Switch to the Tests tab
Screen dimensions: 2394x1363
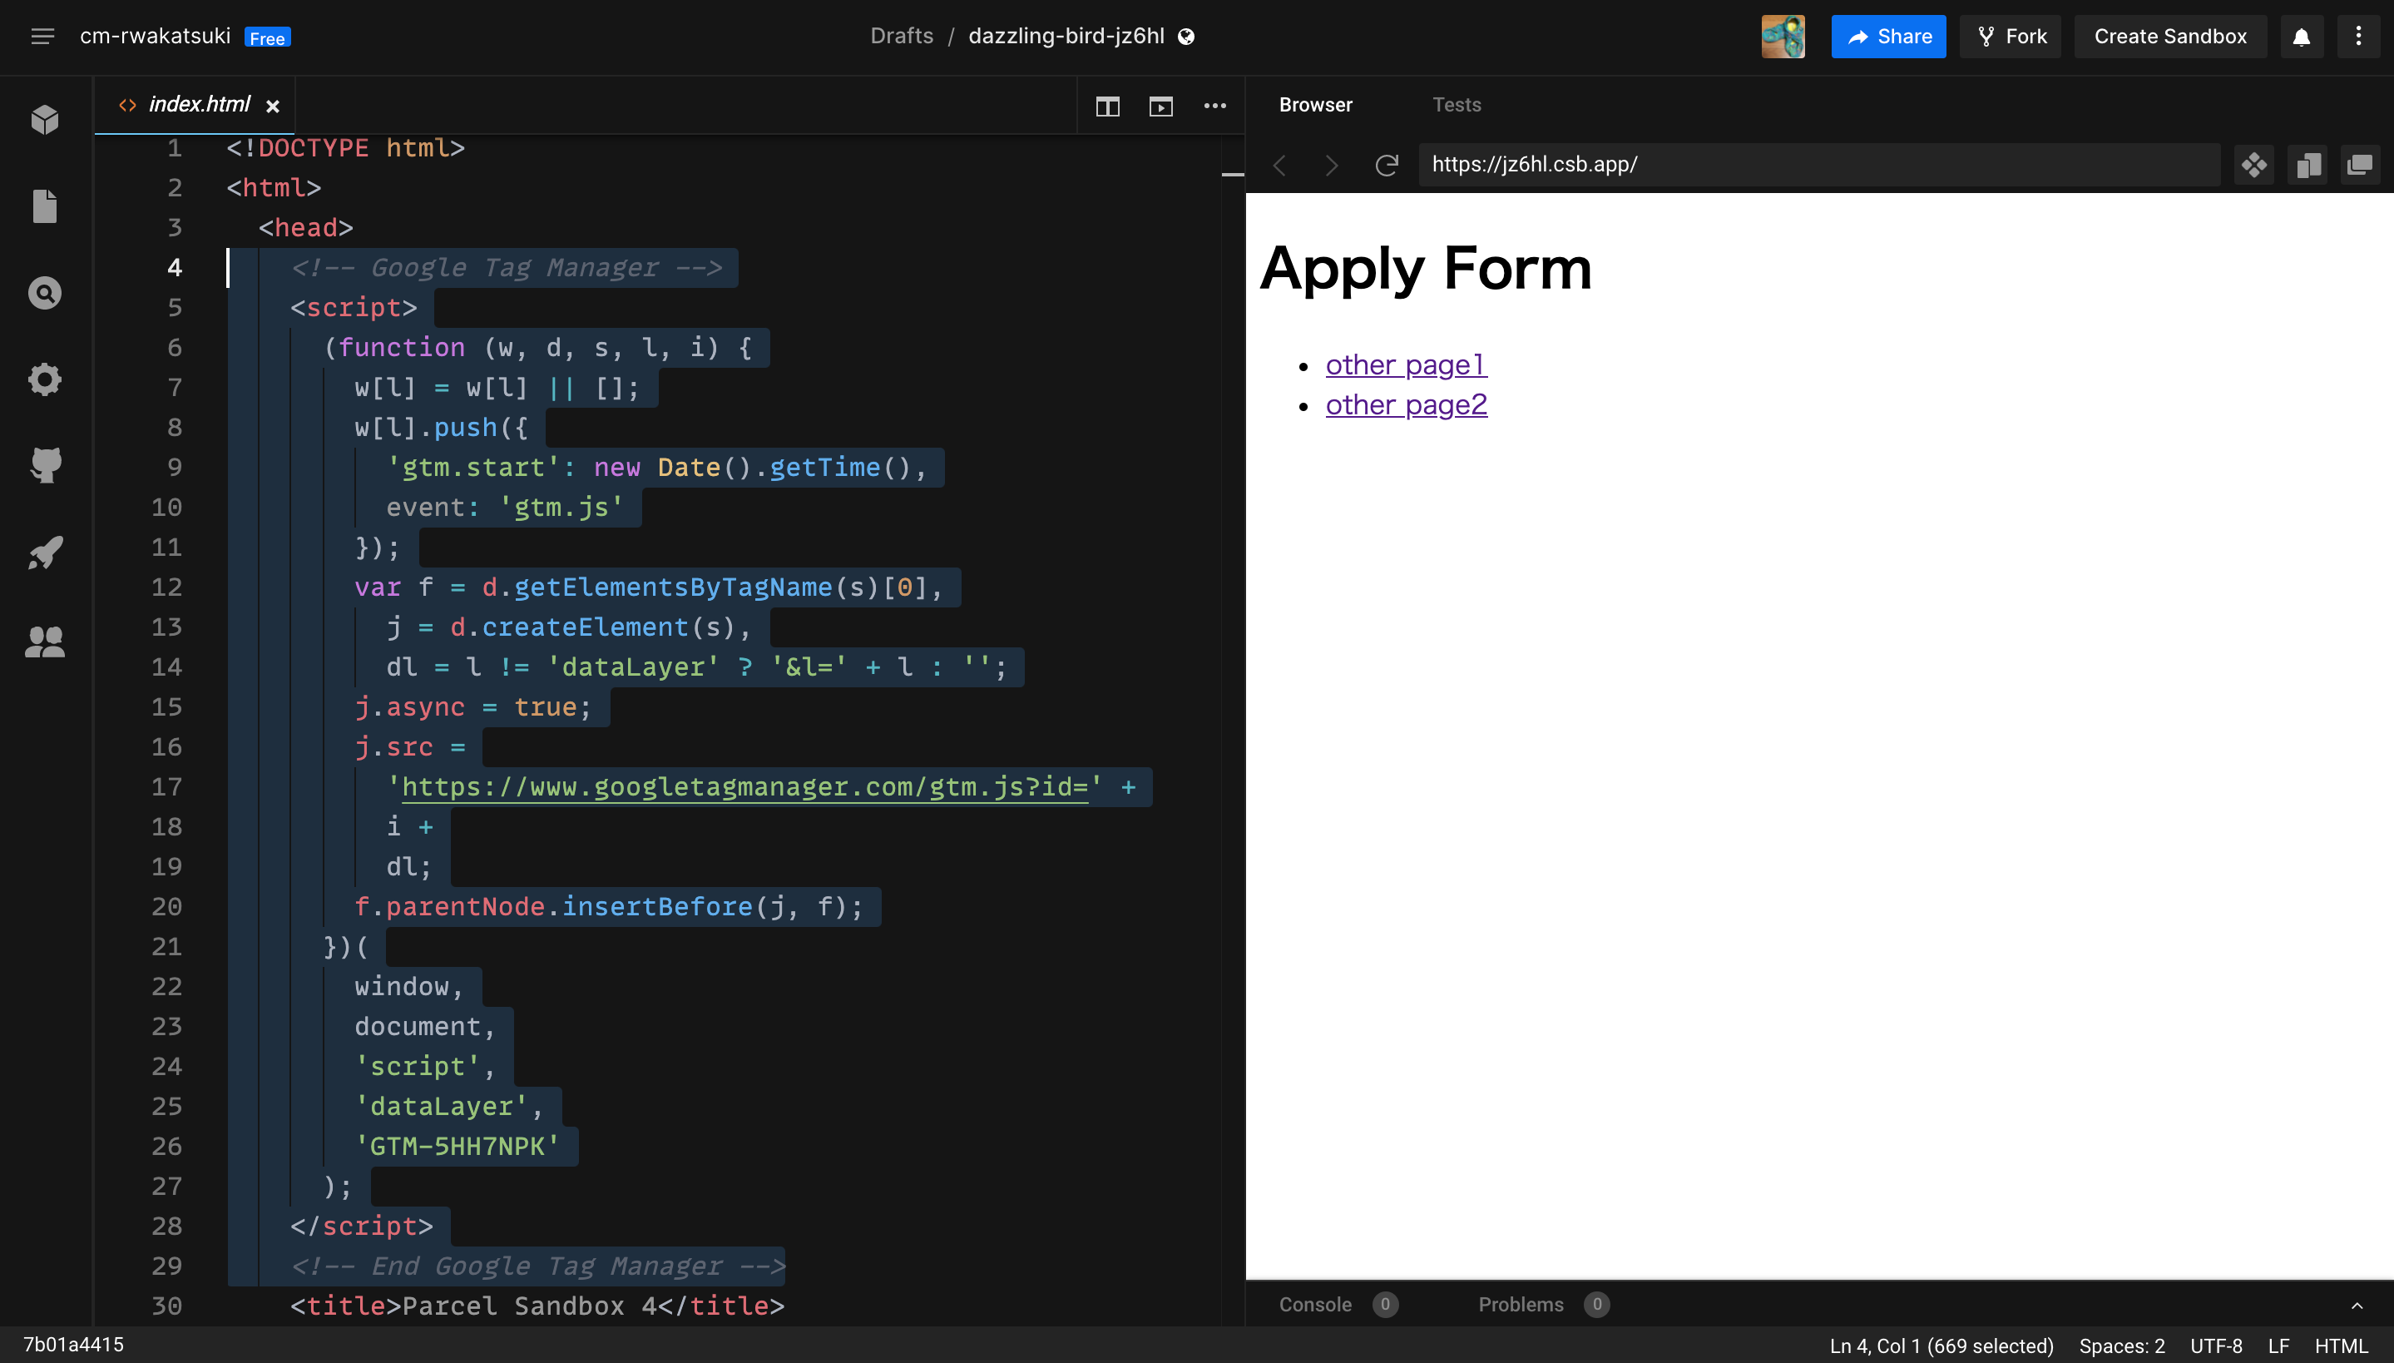click(1457, 105)
